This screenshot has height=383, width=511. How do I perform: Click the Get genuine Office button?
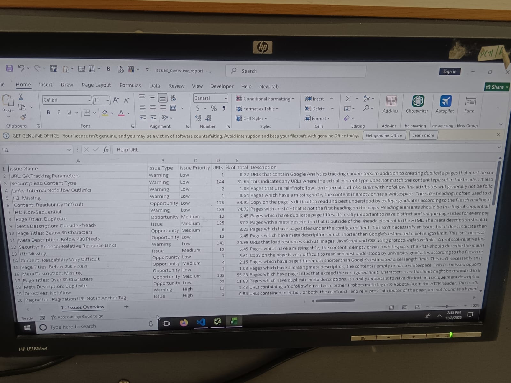pos(384,135)
